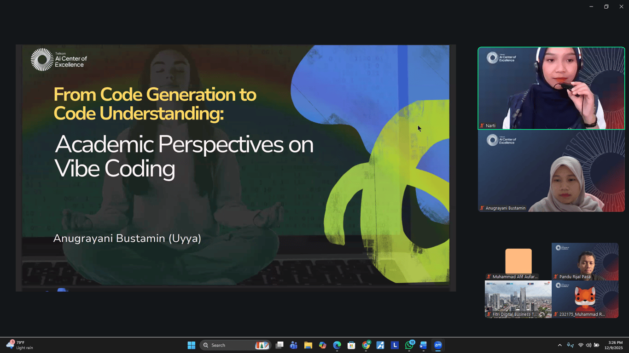Click muted mic icon beside Muhammad Afif Aufar
Viewport: 629px width, 353px height.
[489, 277]
